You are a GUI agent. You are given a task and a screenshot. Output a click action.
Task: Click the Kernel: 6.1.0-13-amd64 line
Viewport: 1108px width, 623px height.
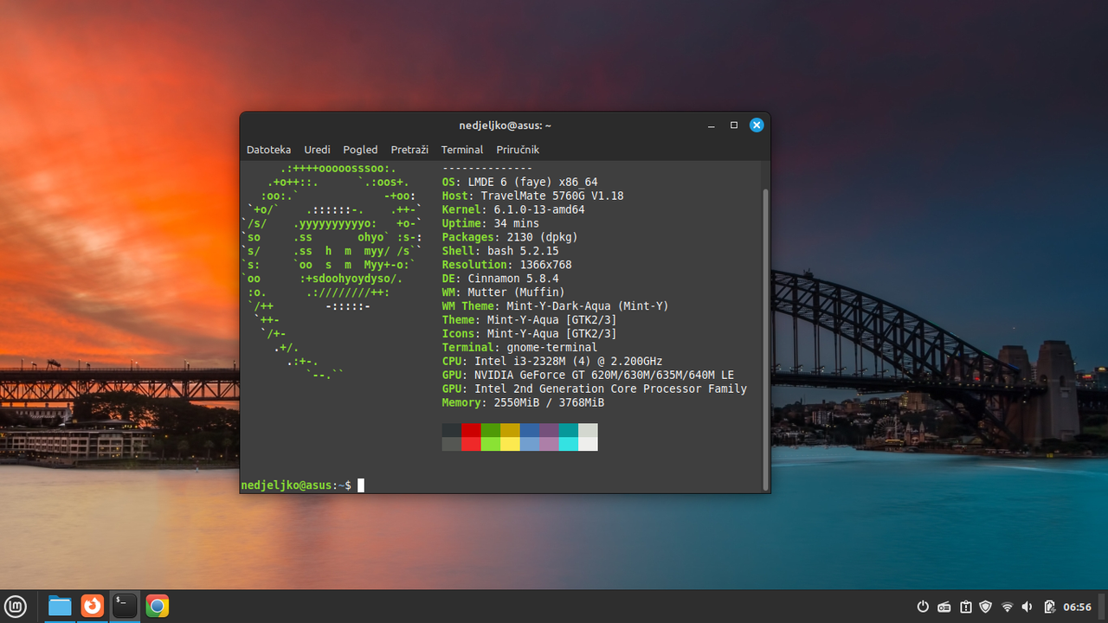coord(513,209)
